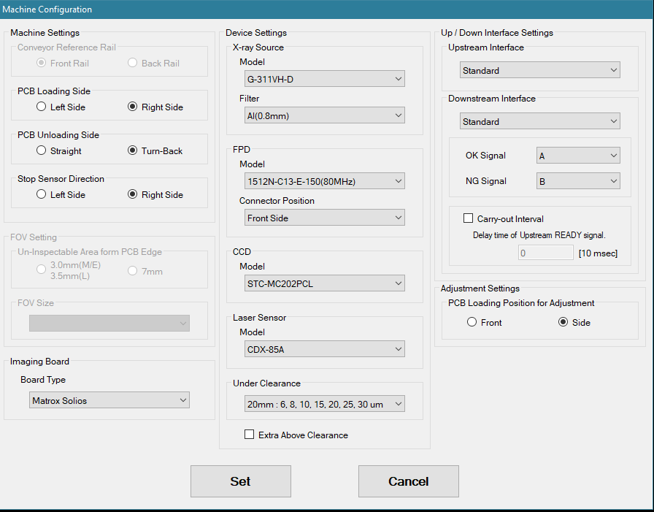This screenshot has height=512, width=654.
Task: Expand the CCD Model STC-MC202PCL dropdown
Action: tap(325, 283)
